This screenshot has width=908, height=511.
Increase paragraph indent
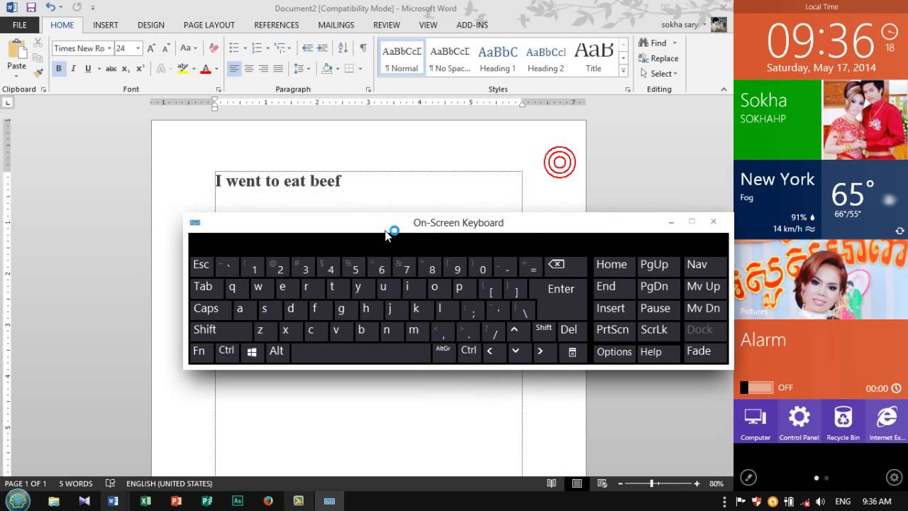(323, 48)
